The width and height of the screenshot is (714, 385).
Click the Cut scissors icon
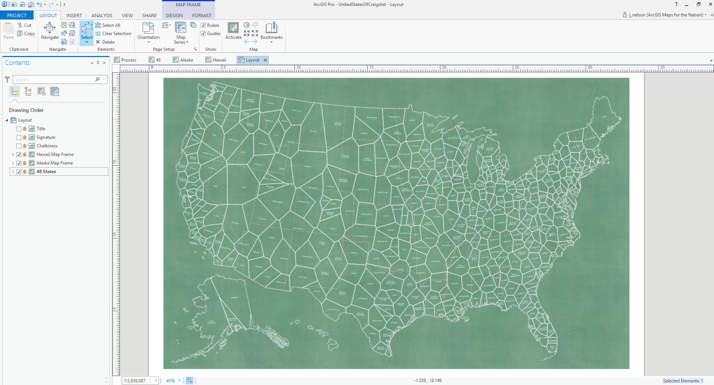pos(20,25)
